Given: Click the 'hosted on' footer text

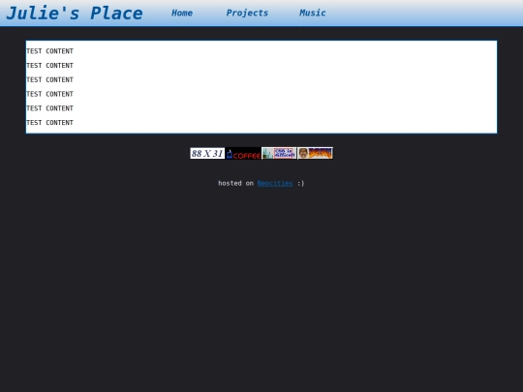Looking at the screenshot, I should 235,183.
